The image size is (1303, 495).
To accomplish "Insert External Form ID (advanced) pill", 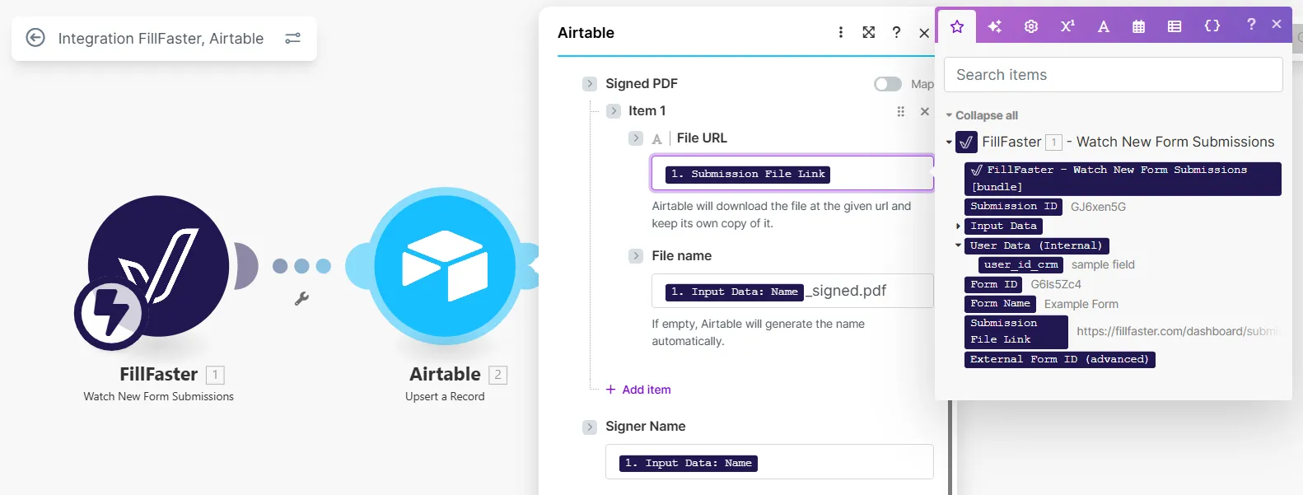I will (x=1059, y=359).
